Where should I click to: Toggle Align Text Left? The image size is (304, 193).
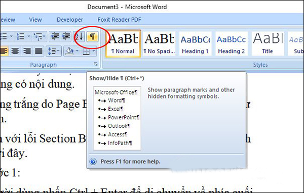4,51
